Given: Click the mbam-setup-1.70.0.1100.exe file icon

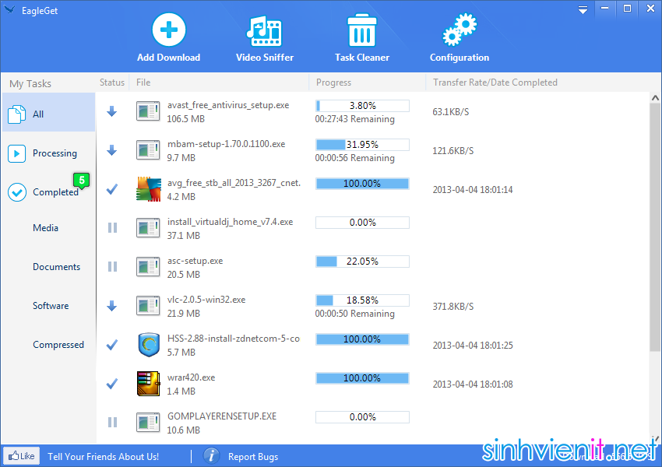Looking at the screenshot, I should pos(148,150).
